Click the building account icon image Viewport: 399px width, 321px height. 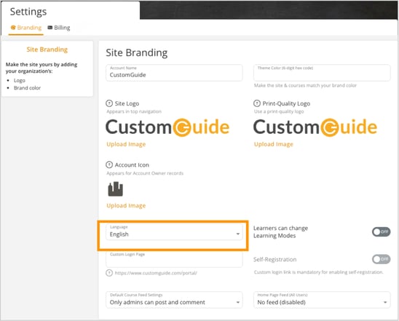(116, 189)
